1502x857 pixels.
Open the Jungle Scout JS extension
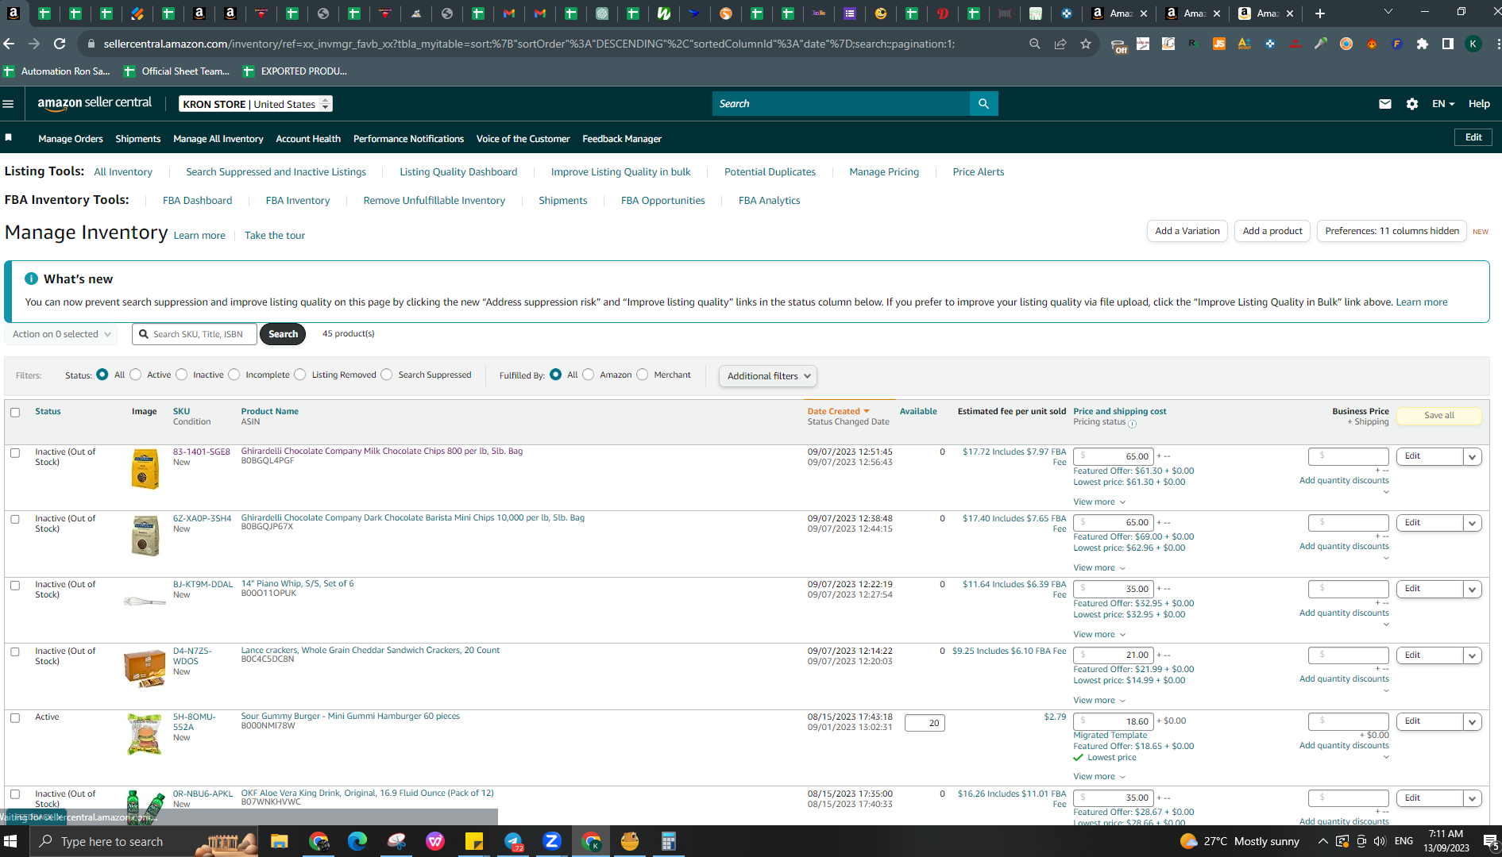(1219, 44)
